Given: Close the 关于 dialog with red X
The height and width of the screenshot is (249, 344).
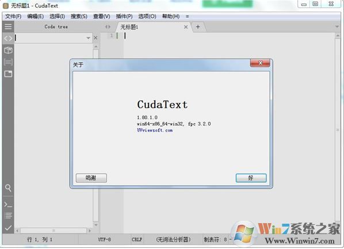Looking at the screenshot, I should coord(260,63).
